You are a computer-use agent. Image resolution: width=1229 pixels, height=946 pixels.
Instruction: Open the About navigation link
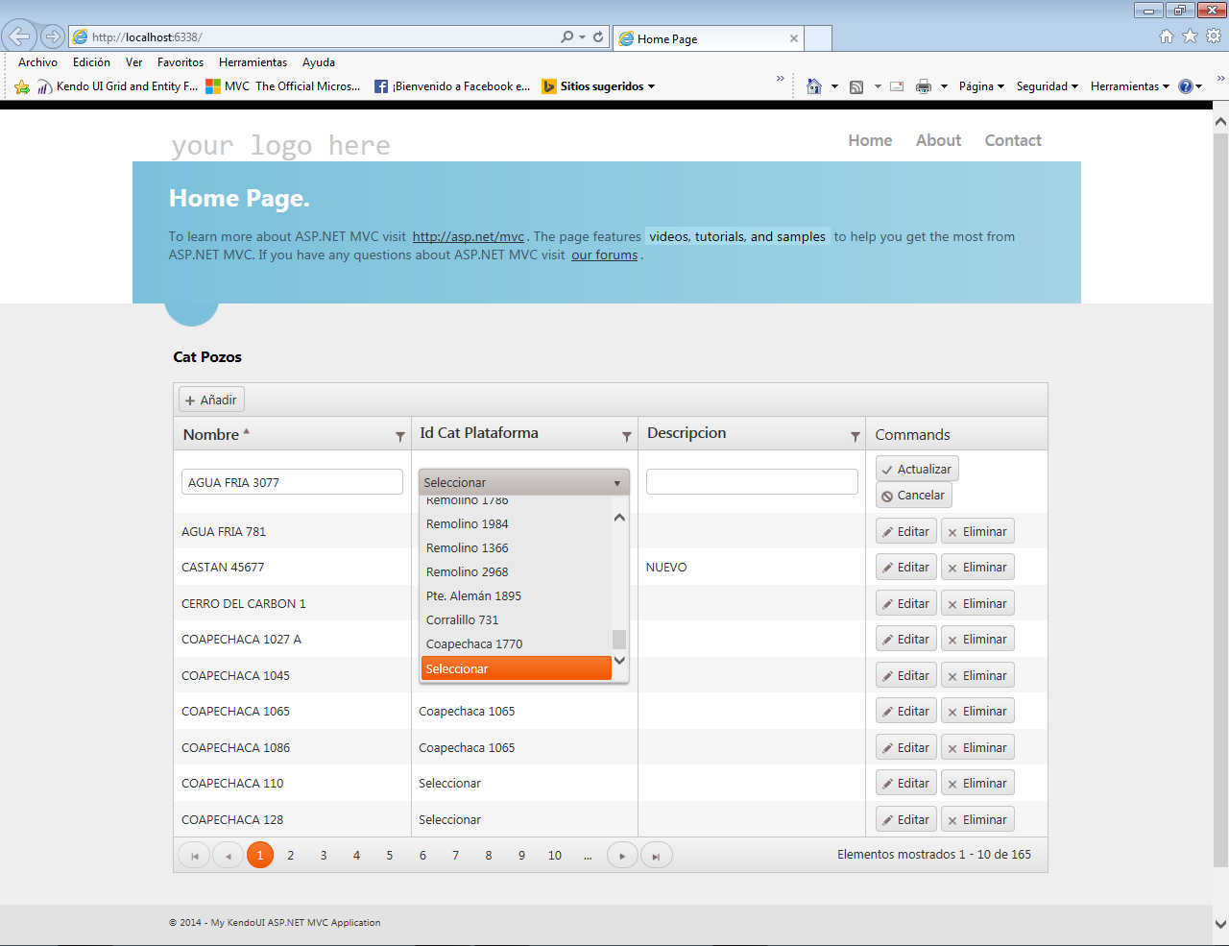coord(938,140)
